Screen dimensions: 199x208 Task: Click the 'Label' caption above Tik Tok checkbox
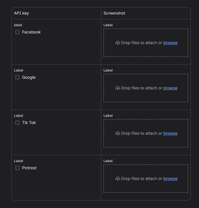[x=19, y=116]
